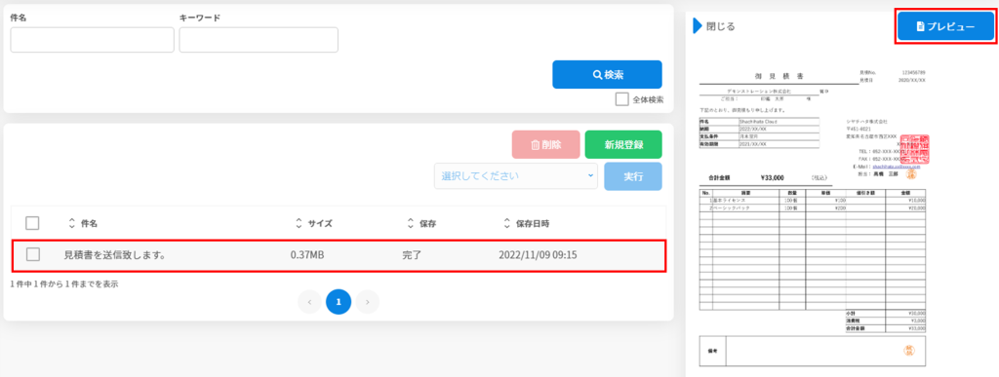Image resolution: width=999 pixels, height=377 pixels.
Task: Open the プレビュー preview button
Action: click(x=945, y=26)
